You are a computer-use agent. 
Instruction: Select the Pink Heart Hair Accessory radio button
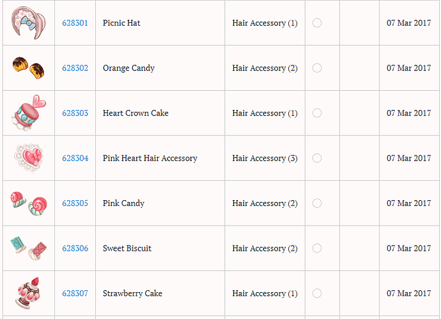317,158
